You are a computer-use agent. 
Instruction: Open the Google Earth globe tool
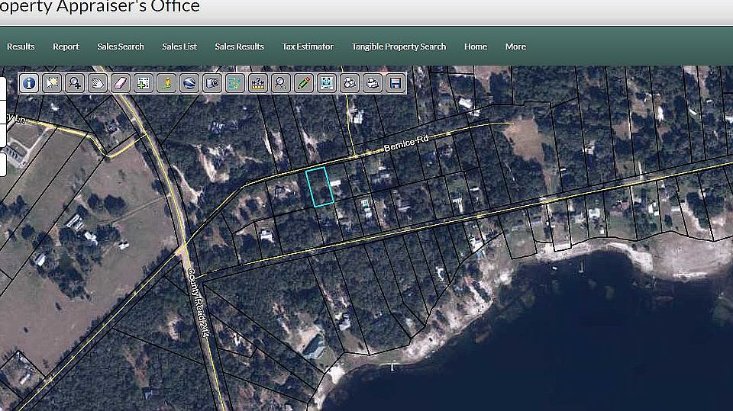pyautogui.click(x=189, y=83)
